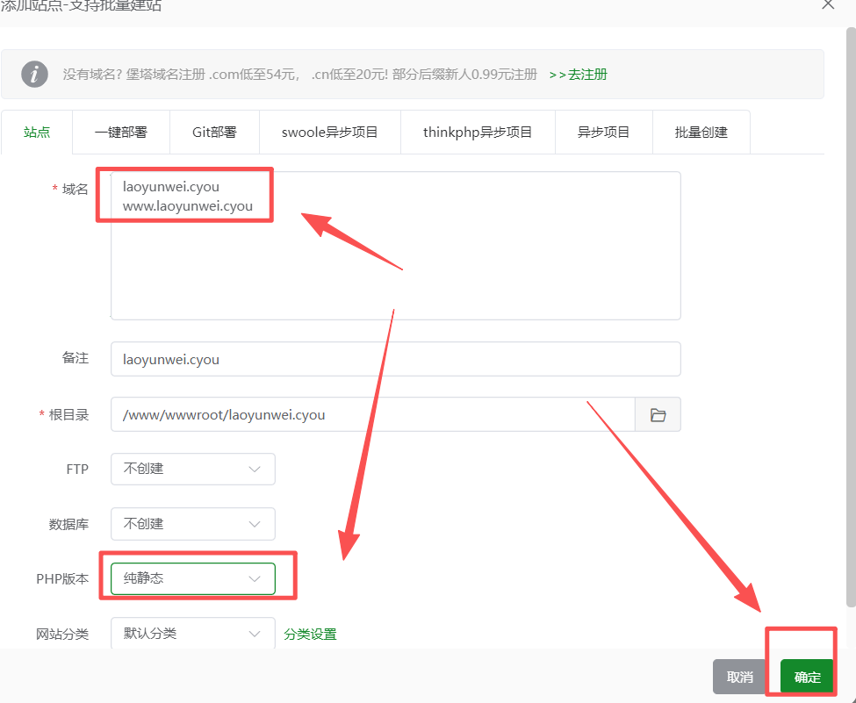Click into the 域名 text area
Image resolution: width=856 pixels, height=703 pixels.
pos(395,263)
